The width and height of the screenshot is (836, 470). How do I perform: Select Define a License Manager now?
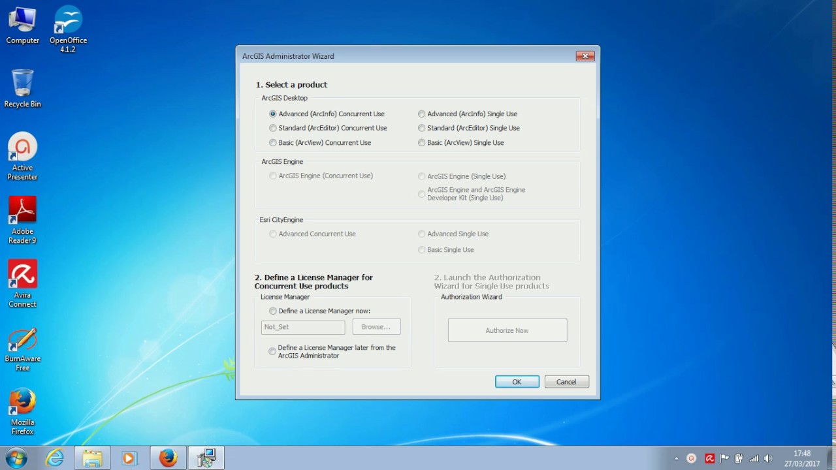(320, 311)
